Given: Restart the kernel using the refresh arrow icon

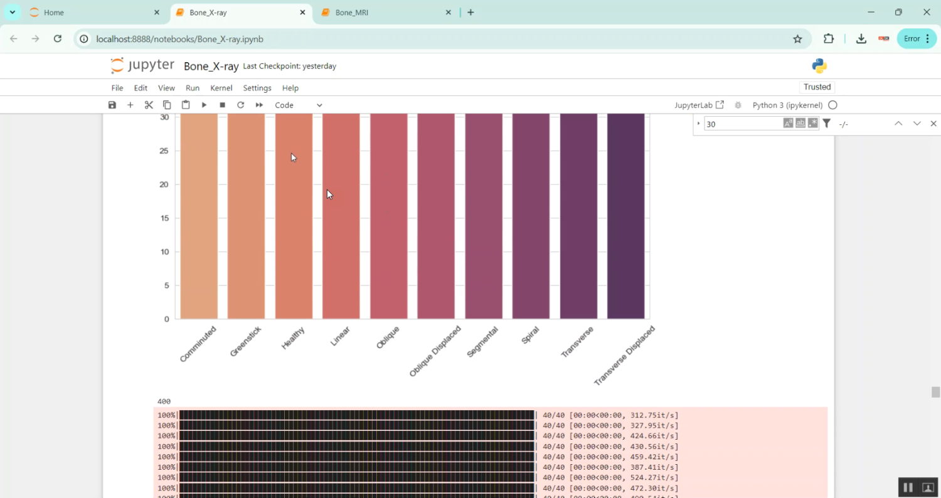Looking at the screenshot, I should coord(240,105).
